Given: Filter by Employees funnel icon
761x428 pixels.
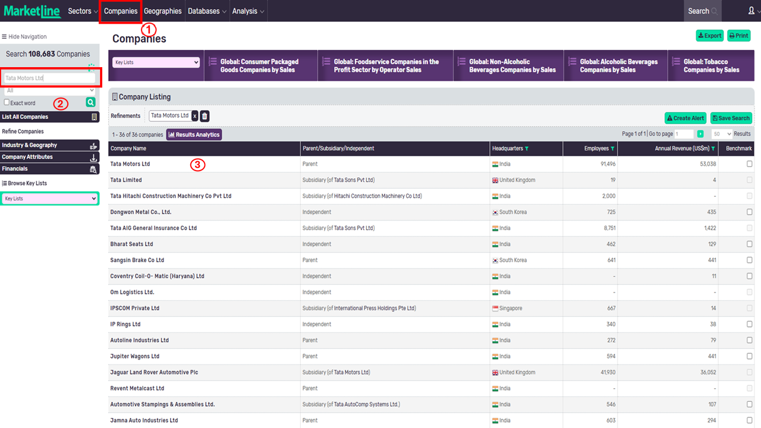Looking at the screenshot, I should click(x=612, y=149).
